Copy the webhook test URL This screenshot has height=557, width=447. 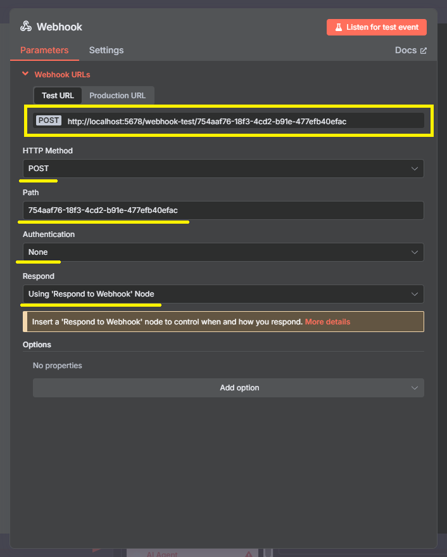(x=206, y=122)
